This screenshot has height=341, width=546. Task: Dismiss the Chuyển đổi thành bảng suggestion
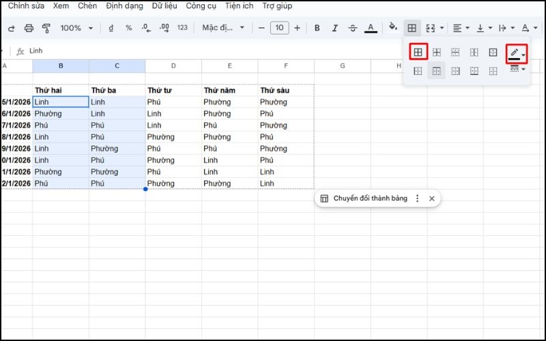click(431, 198)
